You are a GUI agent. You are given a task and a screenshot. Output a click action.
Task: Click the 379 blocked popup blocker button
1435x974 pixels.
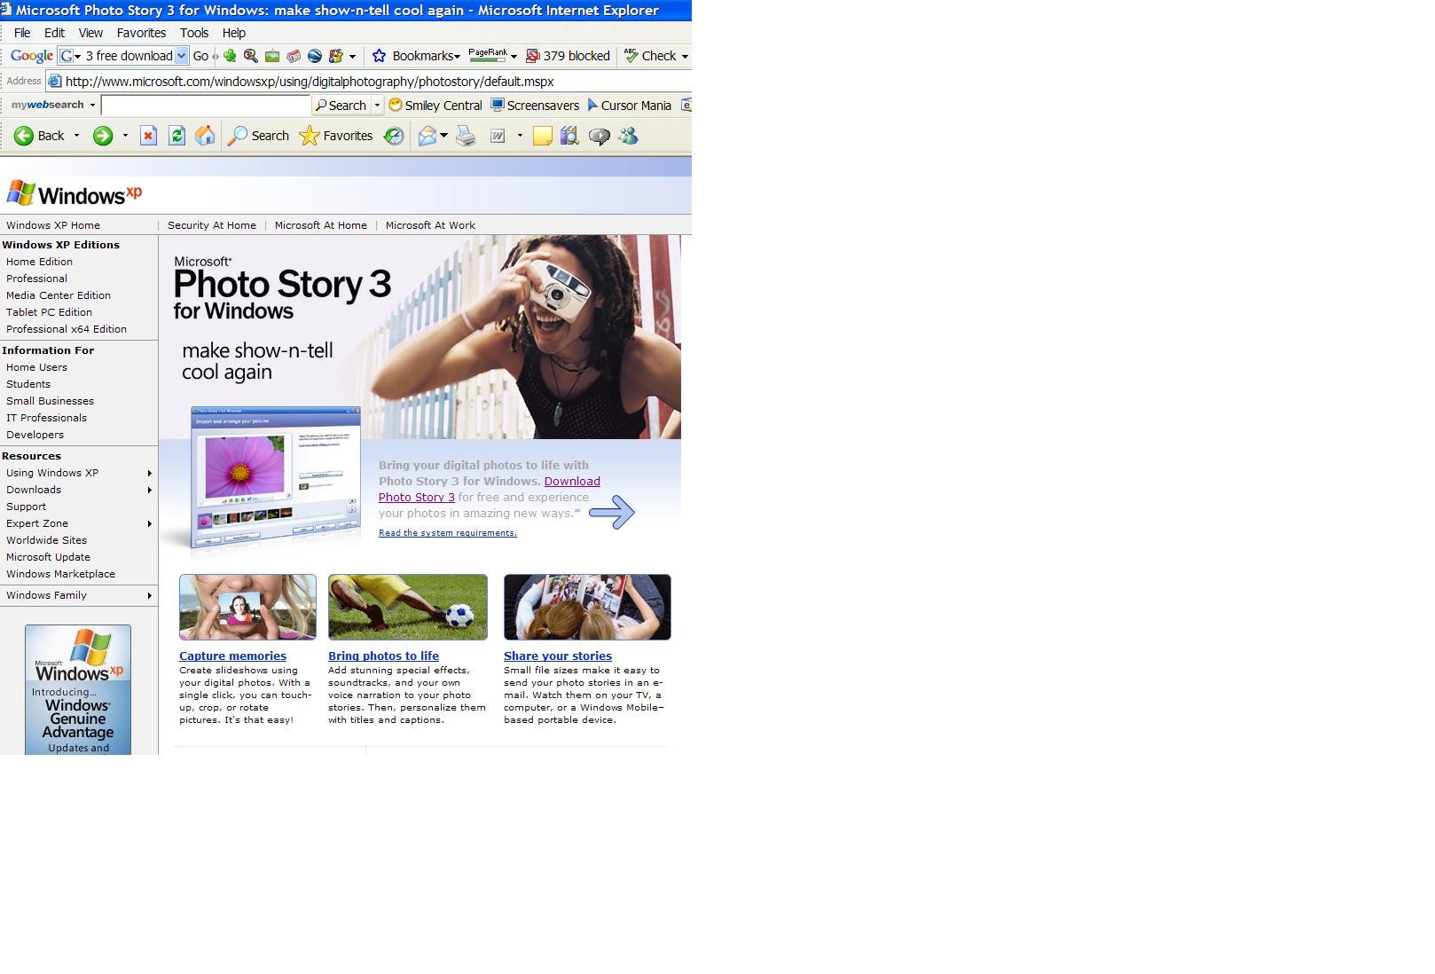tap(568, 56)
